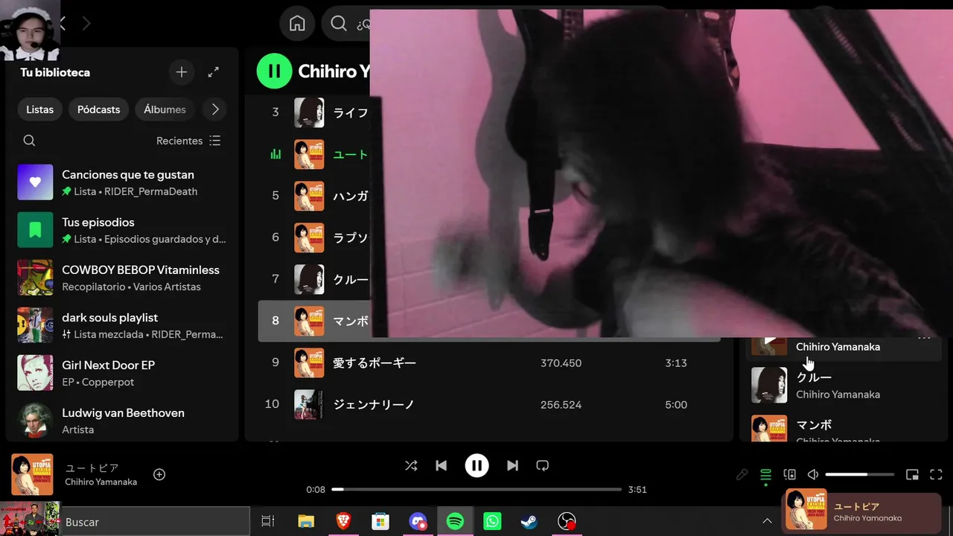Filter library by Listas
This screenshot has width=953, height=536.
click(40, 109)
